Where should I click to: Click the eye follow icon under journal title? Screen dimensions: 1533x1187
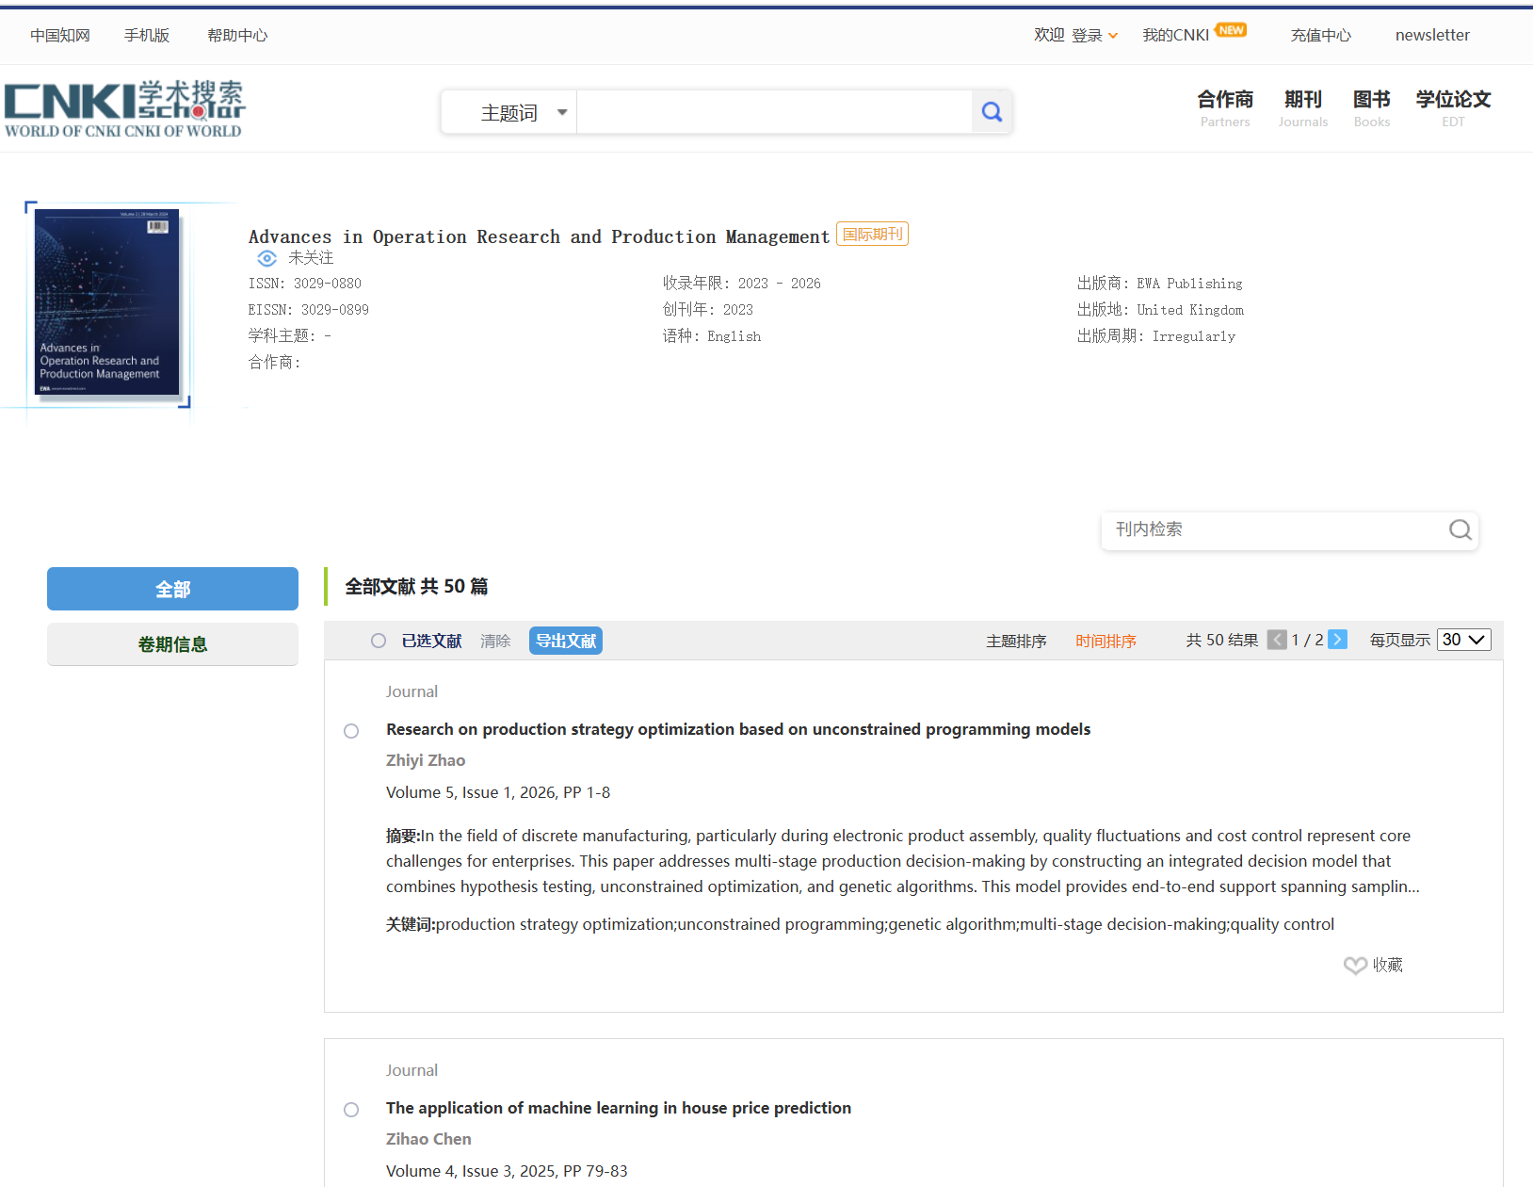click(x=267, y=258)
